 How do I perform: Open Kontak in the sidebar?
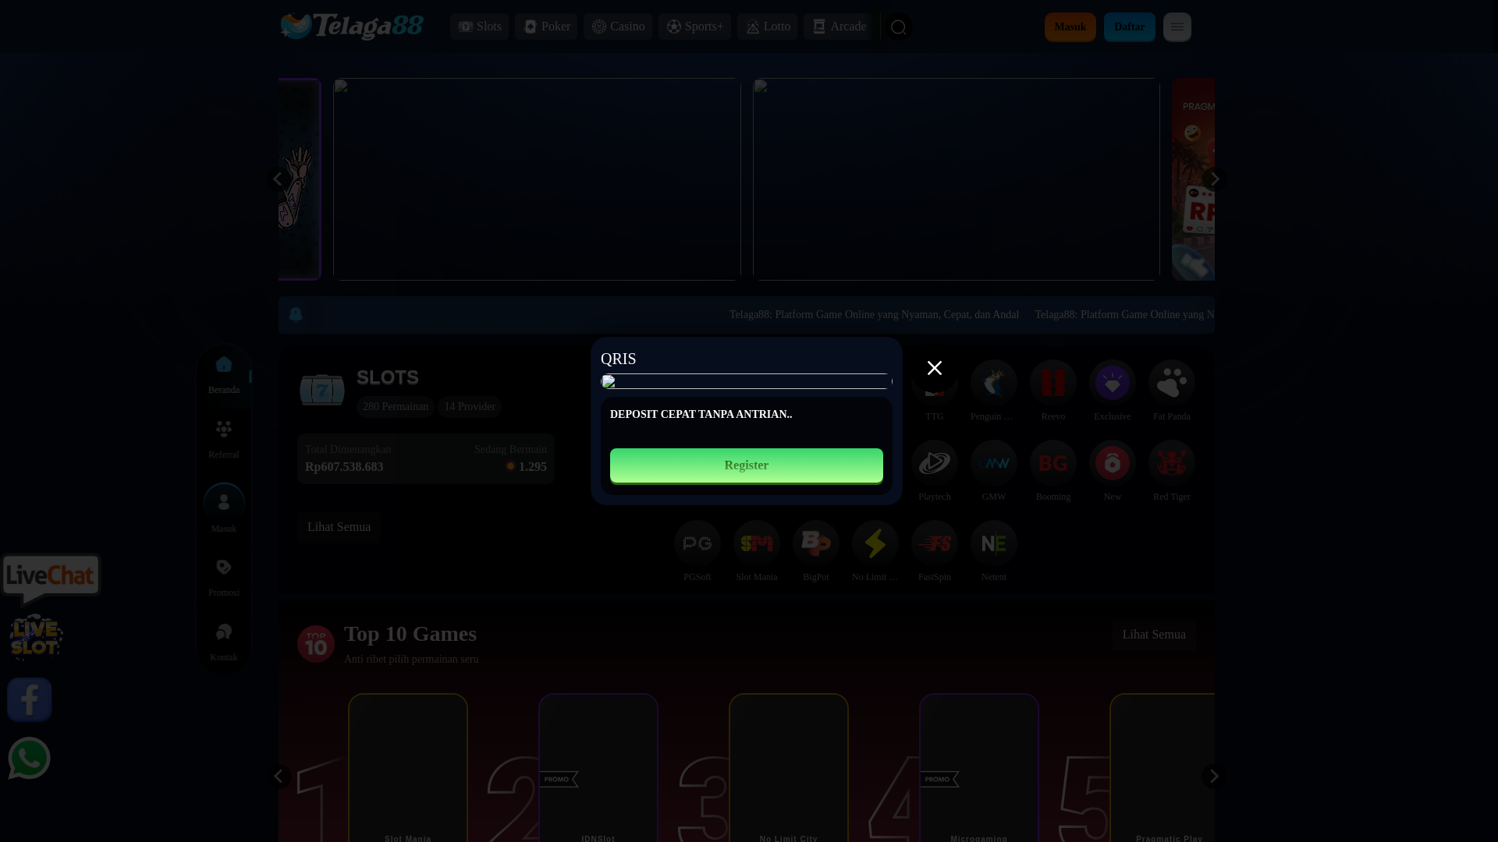click(224, 642)
